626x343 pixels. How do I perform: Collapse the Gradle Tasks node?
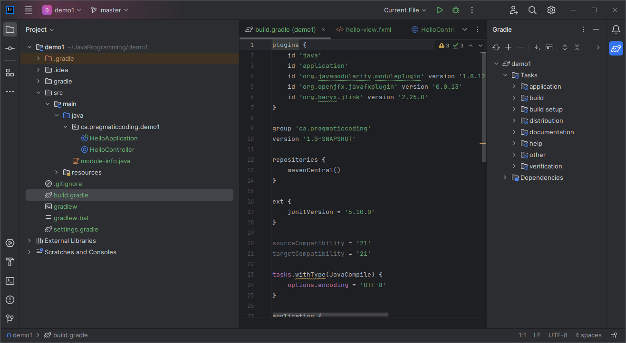(505, 75)
